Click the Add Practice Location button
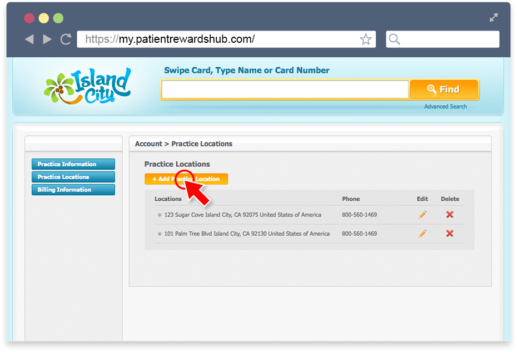The height and width of the screenshot is (352, 517). [x=186, y=179]
